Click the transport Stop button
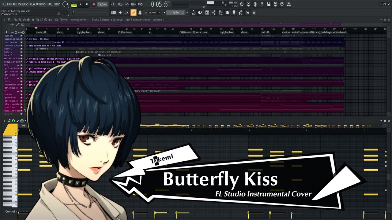Viewport: 392px width, 220px height. click(x=87, y=4)
